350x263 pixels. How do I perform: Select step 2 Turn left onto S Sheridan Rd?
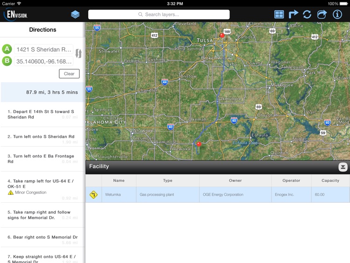pyautogui.click(x=43, y=137)
